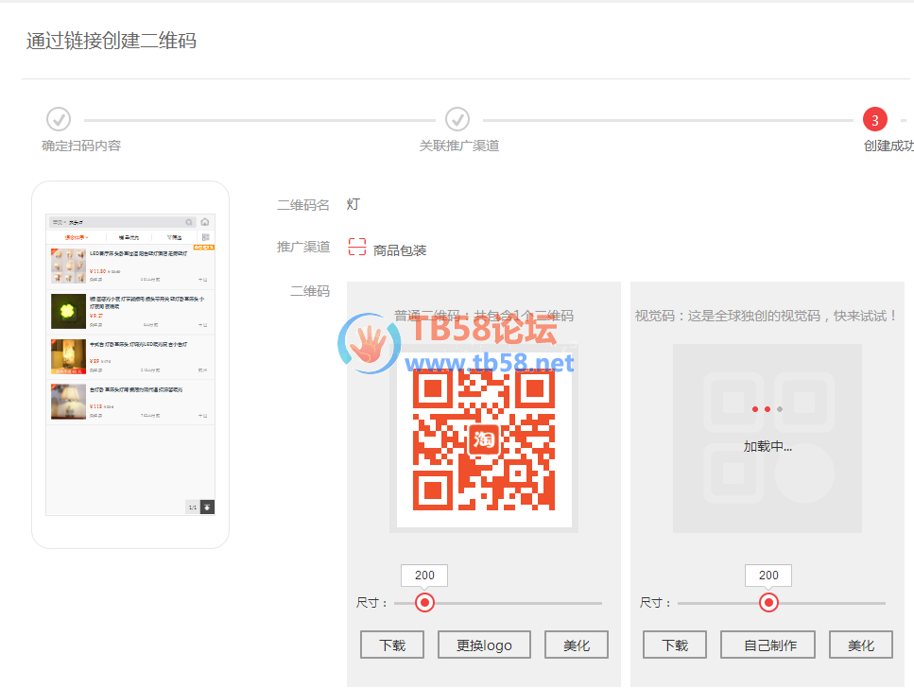Click the normal QR code size slider handle
914x688 pixels.
(x=424, y=603)
